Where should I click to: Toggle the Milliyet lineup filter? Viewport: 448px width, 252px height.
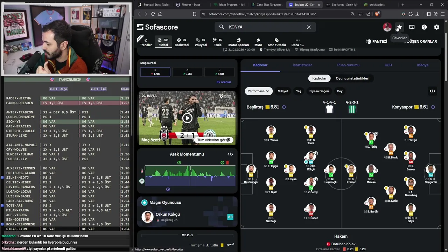(283, 91)
